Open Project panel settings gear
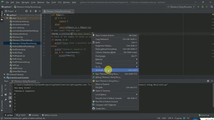This screenshot has width=214, height=120. pyautogui.click(x=36, y=11)
